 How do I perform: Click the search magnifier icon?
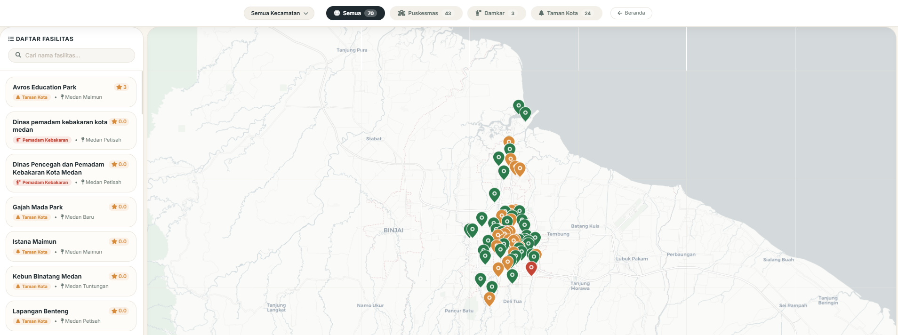[x=18, y=55]
